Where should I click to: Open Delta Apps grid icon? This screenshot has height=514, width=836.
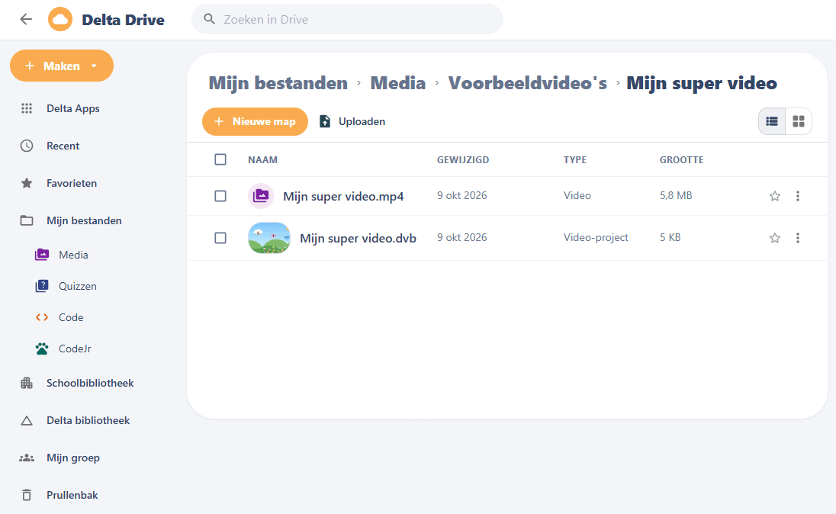(x=27, y=108)
